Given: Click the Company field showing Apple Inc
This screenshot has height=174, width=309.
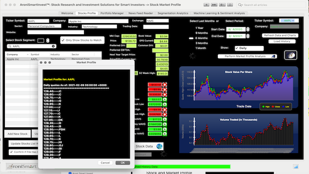Looking at the screenshot, I should pos(98,21).
